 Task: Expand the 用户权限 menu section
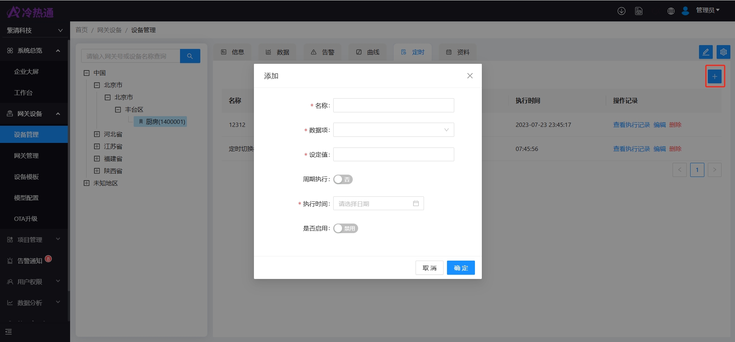coord(58,281)
